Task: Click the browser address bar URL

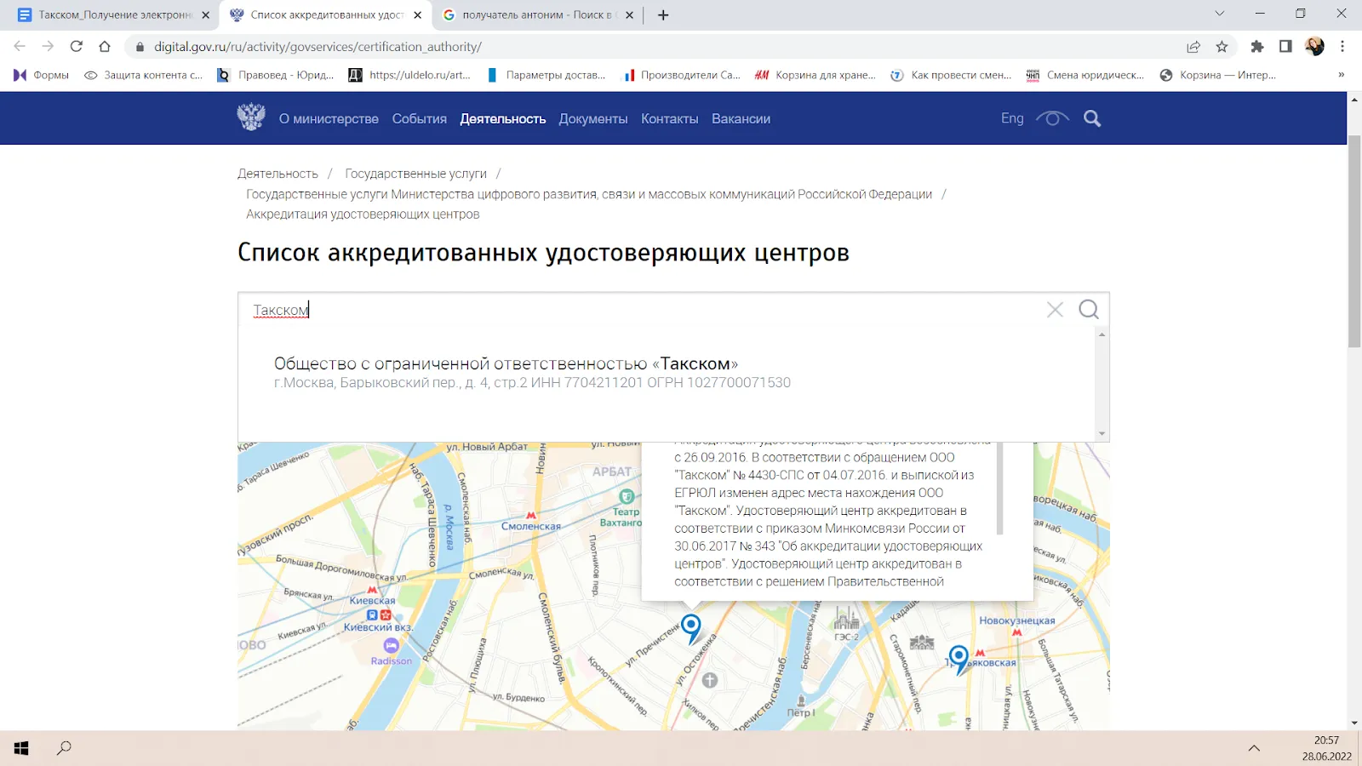Action: click(x=318, y=47)
